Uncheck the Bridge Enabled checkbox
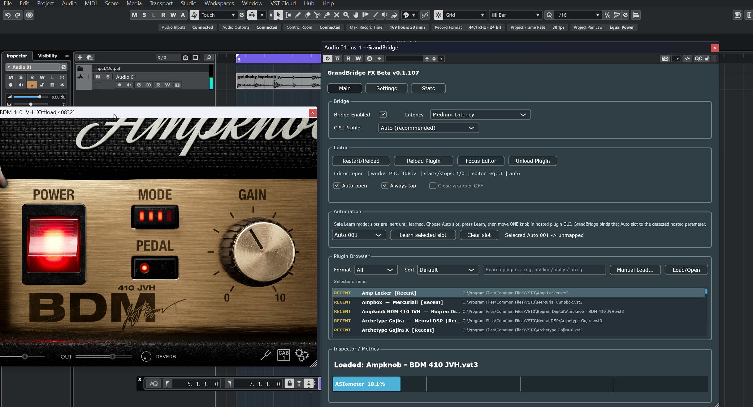The width and height of the screenshot is (753, 407). click(383, 115)
